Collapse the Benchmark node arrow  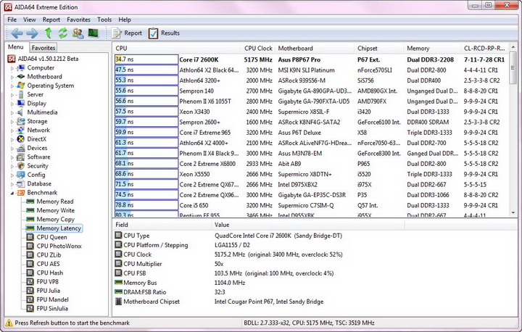point(12,193)
